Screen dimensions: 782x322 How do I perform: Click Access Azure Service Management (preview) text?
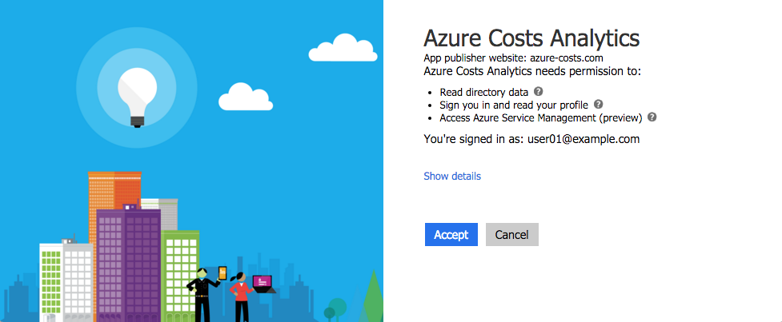(540, 118)
